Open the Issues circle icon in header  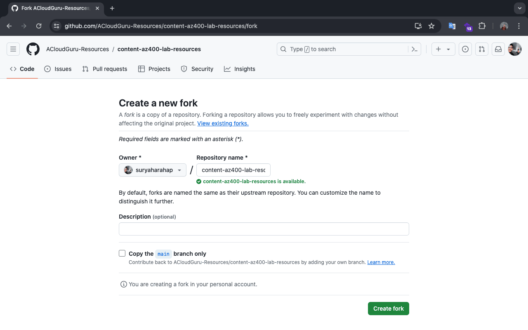click(465, 49)
